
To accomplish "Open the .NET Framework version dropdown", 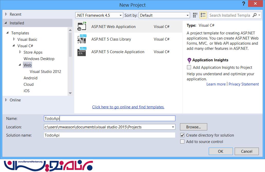I will coord(99,15).
